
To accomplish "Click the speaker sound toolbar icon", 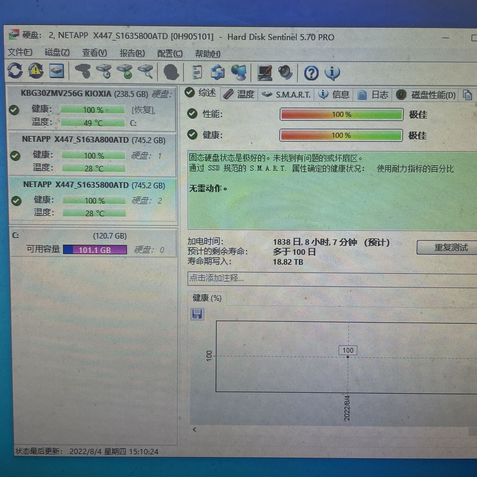I will tap(285, 73).
